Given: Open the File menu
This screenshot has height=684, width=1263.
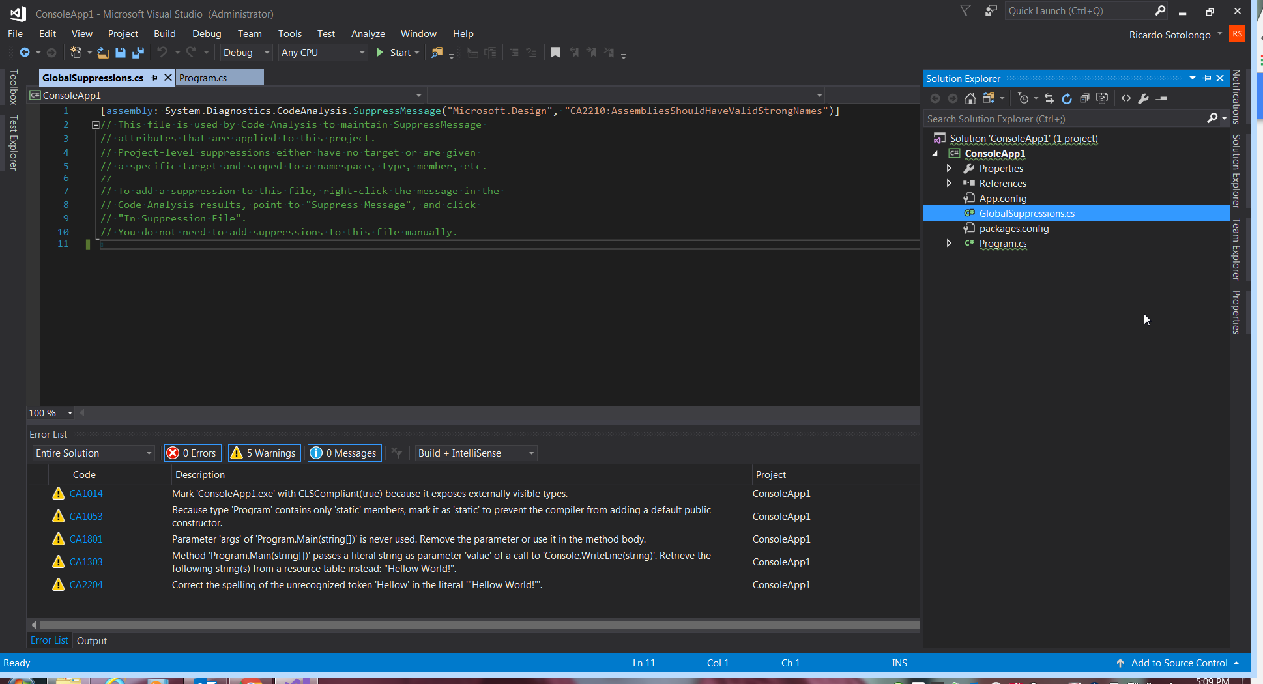Looking at the screenshot, I should pos(15,33).
